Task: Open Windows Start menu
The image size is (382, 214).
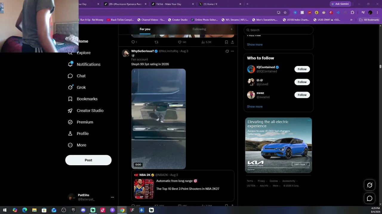Action: (x=5, y=210)
